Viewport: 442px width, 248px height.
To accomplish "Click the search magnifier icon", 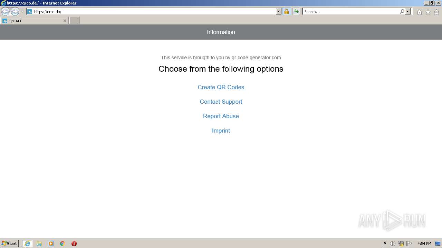I will pyautogui.click(x=402, y=11).
